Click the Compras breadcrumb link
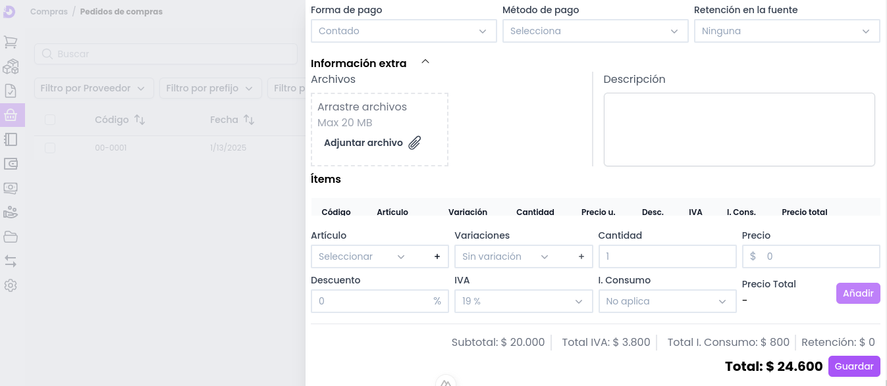This screenshot has width=887, height=386. pos(49,12)
